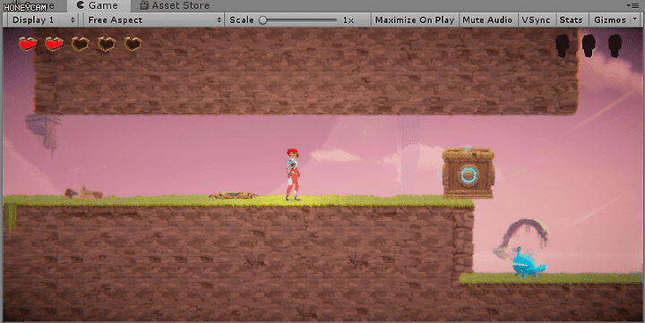This screenshot has width=645, height=323.
Task: Click the middle dark key silhouette icon
Action: [589, 46]
